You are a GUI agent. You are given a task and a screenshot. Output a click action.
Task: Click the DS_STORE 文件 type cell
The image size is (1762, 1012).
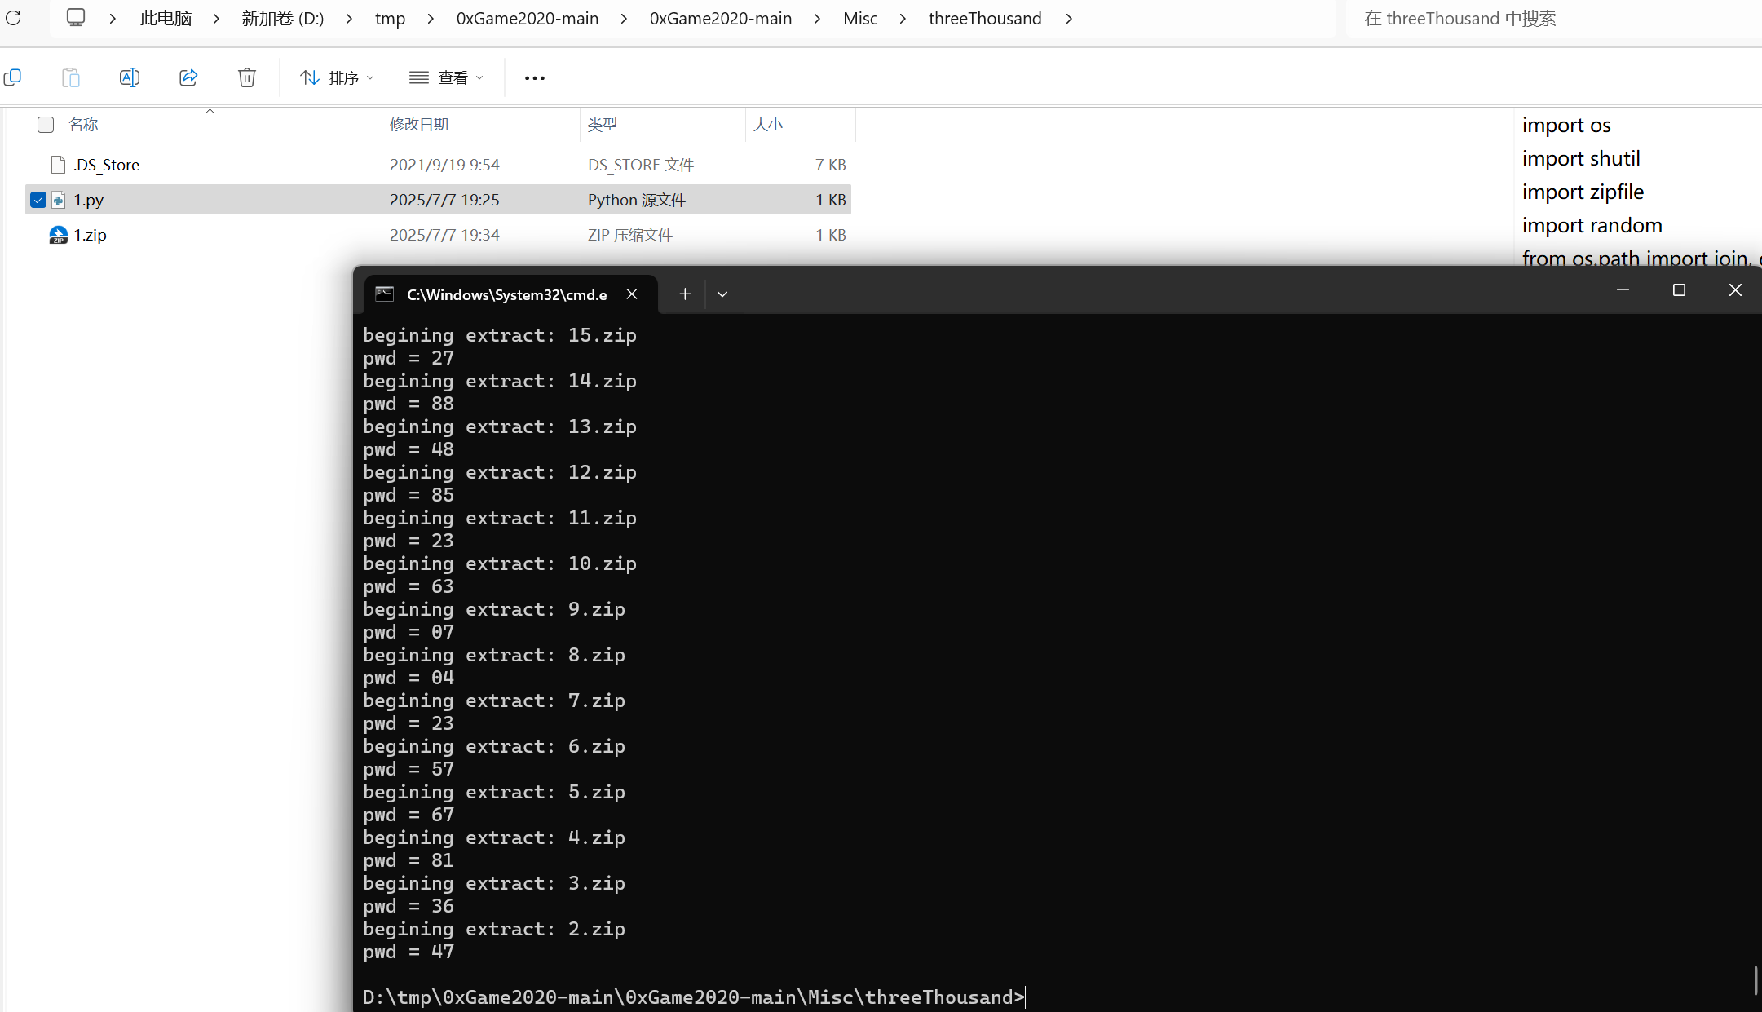coord(641,165)
